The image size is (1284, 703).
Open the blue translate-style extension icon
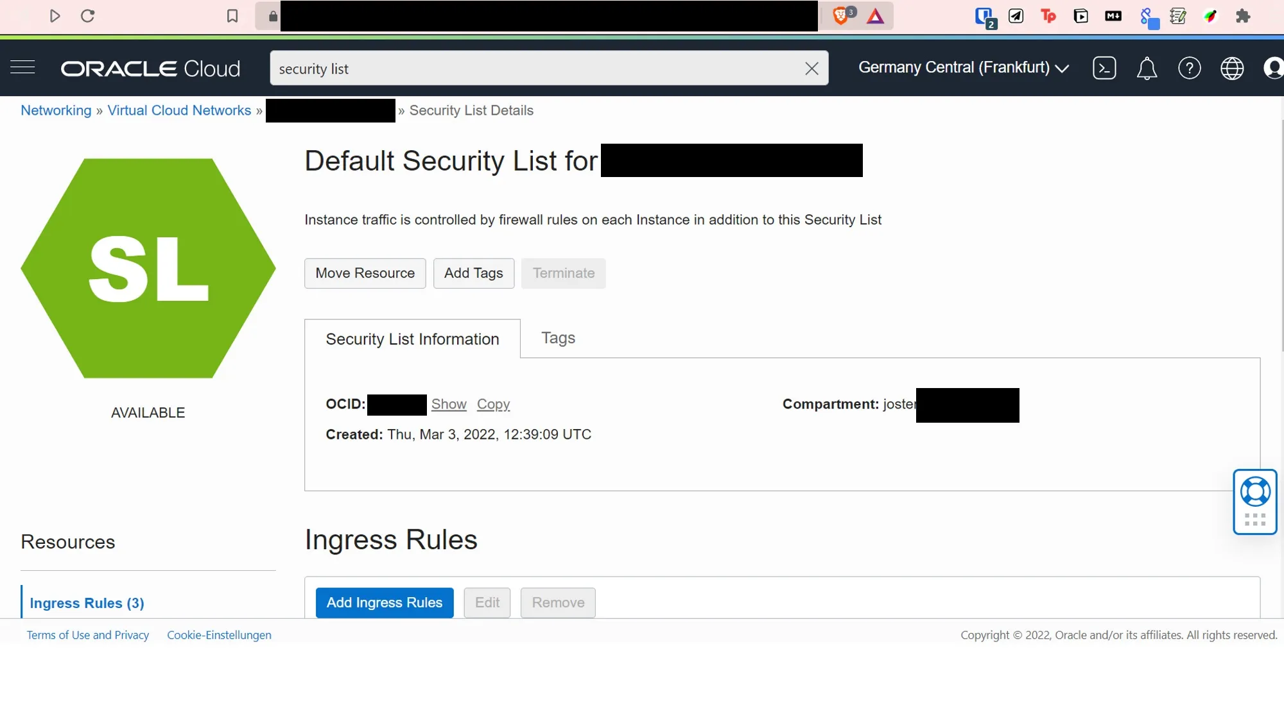(x=1149, y=17)
